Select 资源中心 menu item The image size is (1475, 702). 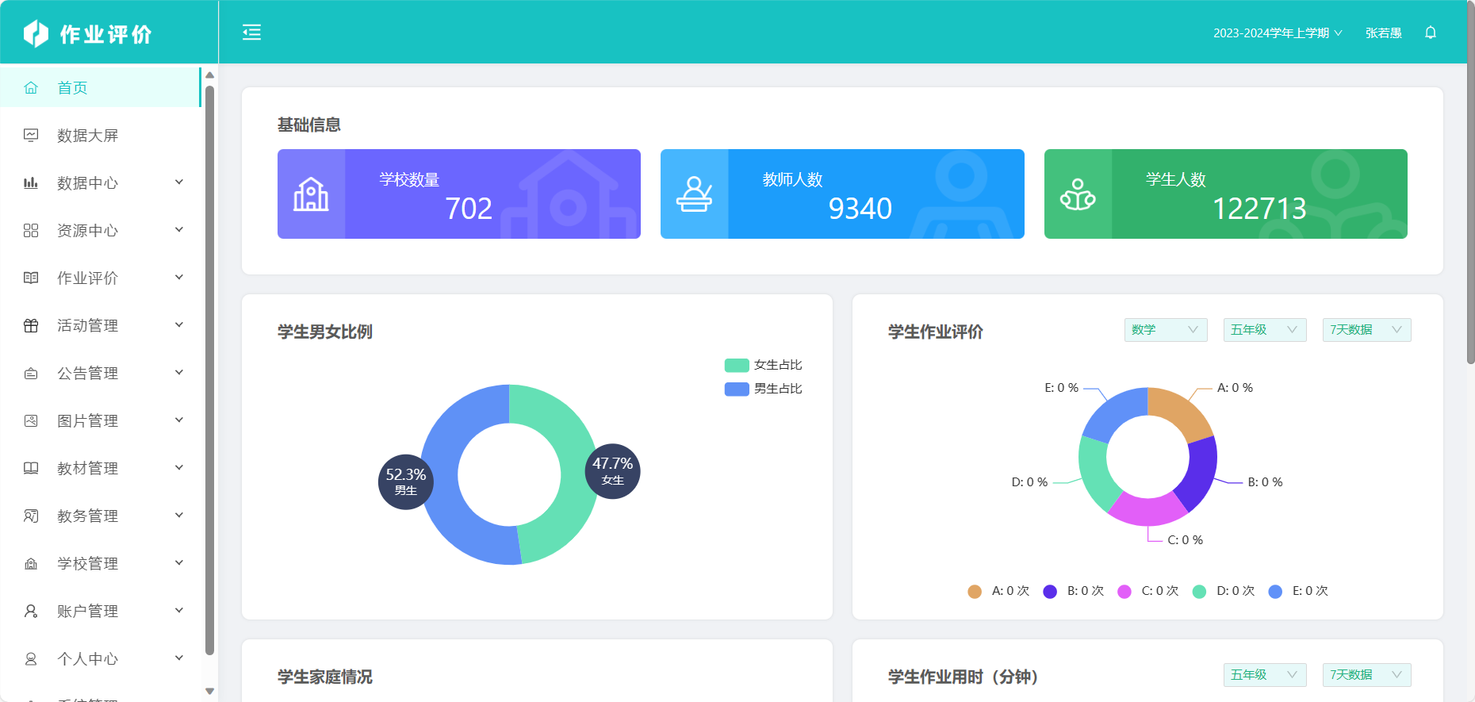[x=101, y=230]
